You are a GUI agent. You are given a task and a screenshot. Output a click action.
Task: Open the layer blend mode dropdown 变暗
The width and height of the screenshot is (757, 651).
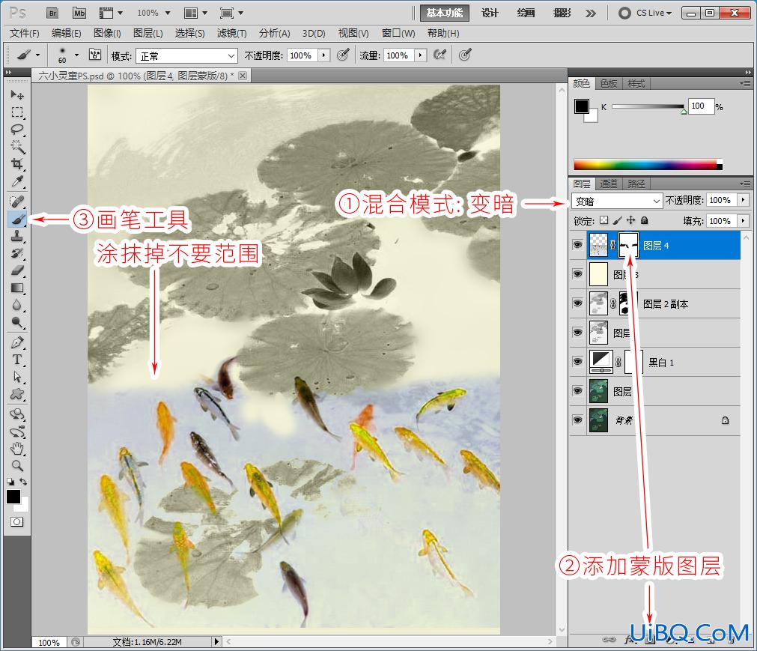click(616, 201)
